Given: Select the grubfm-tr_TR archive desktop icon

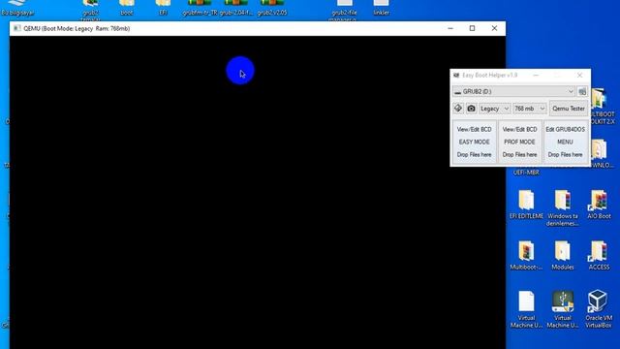Looking at the screenshot, I should (200, 8).
